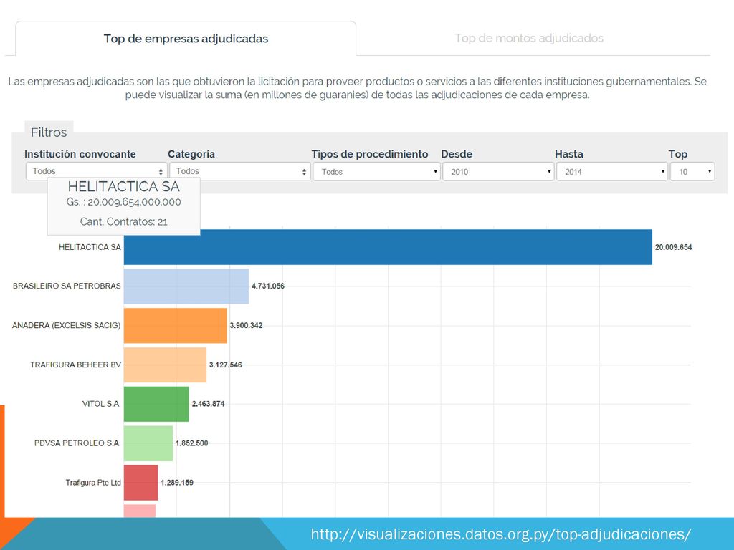This screenshot has width=734, height=550.
Task: Select the BRASILEIRO SA PETROBRAS light blue bar
Action: (186, 286)
